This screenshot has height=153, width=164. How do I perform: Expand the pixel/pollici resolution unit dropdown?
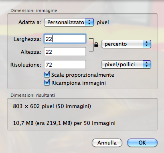tap(126, 65)
